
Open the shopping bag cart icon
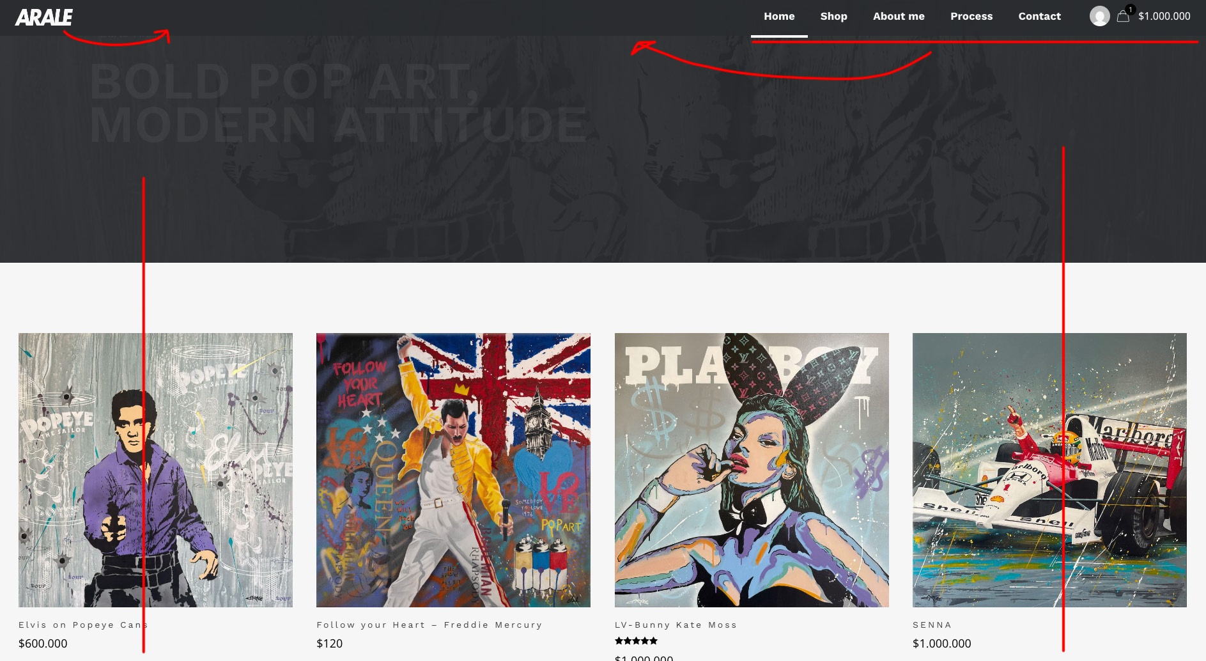coord(1122,17)
